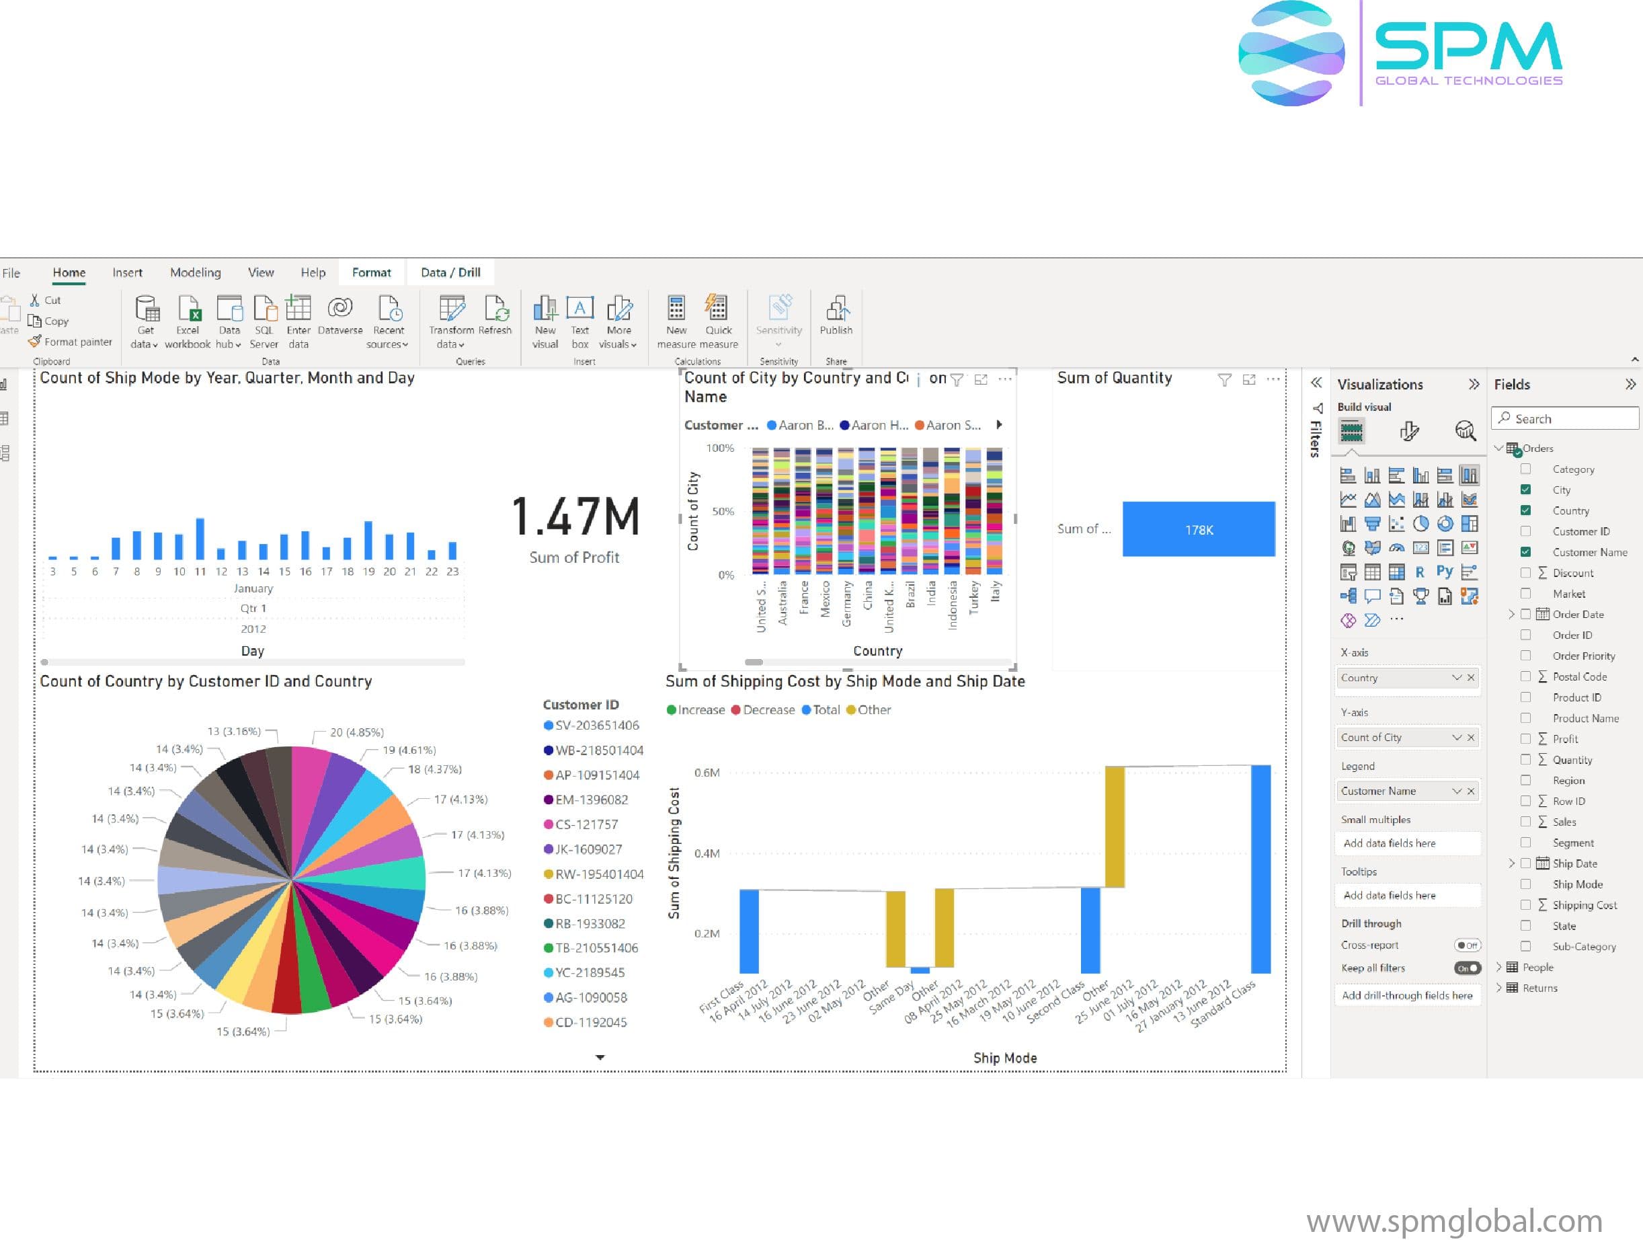Uncheck the Customer Name field checkbox

coord(1525,552)
